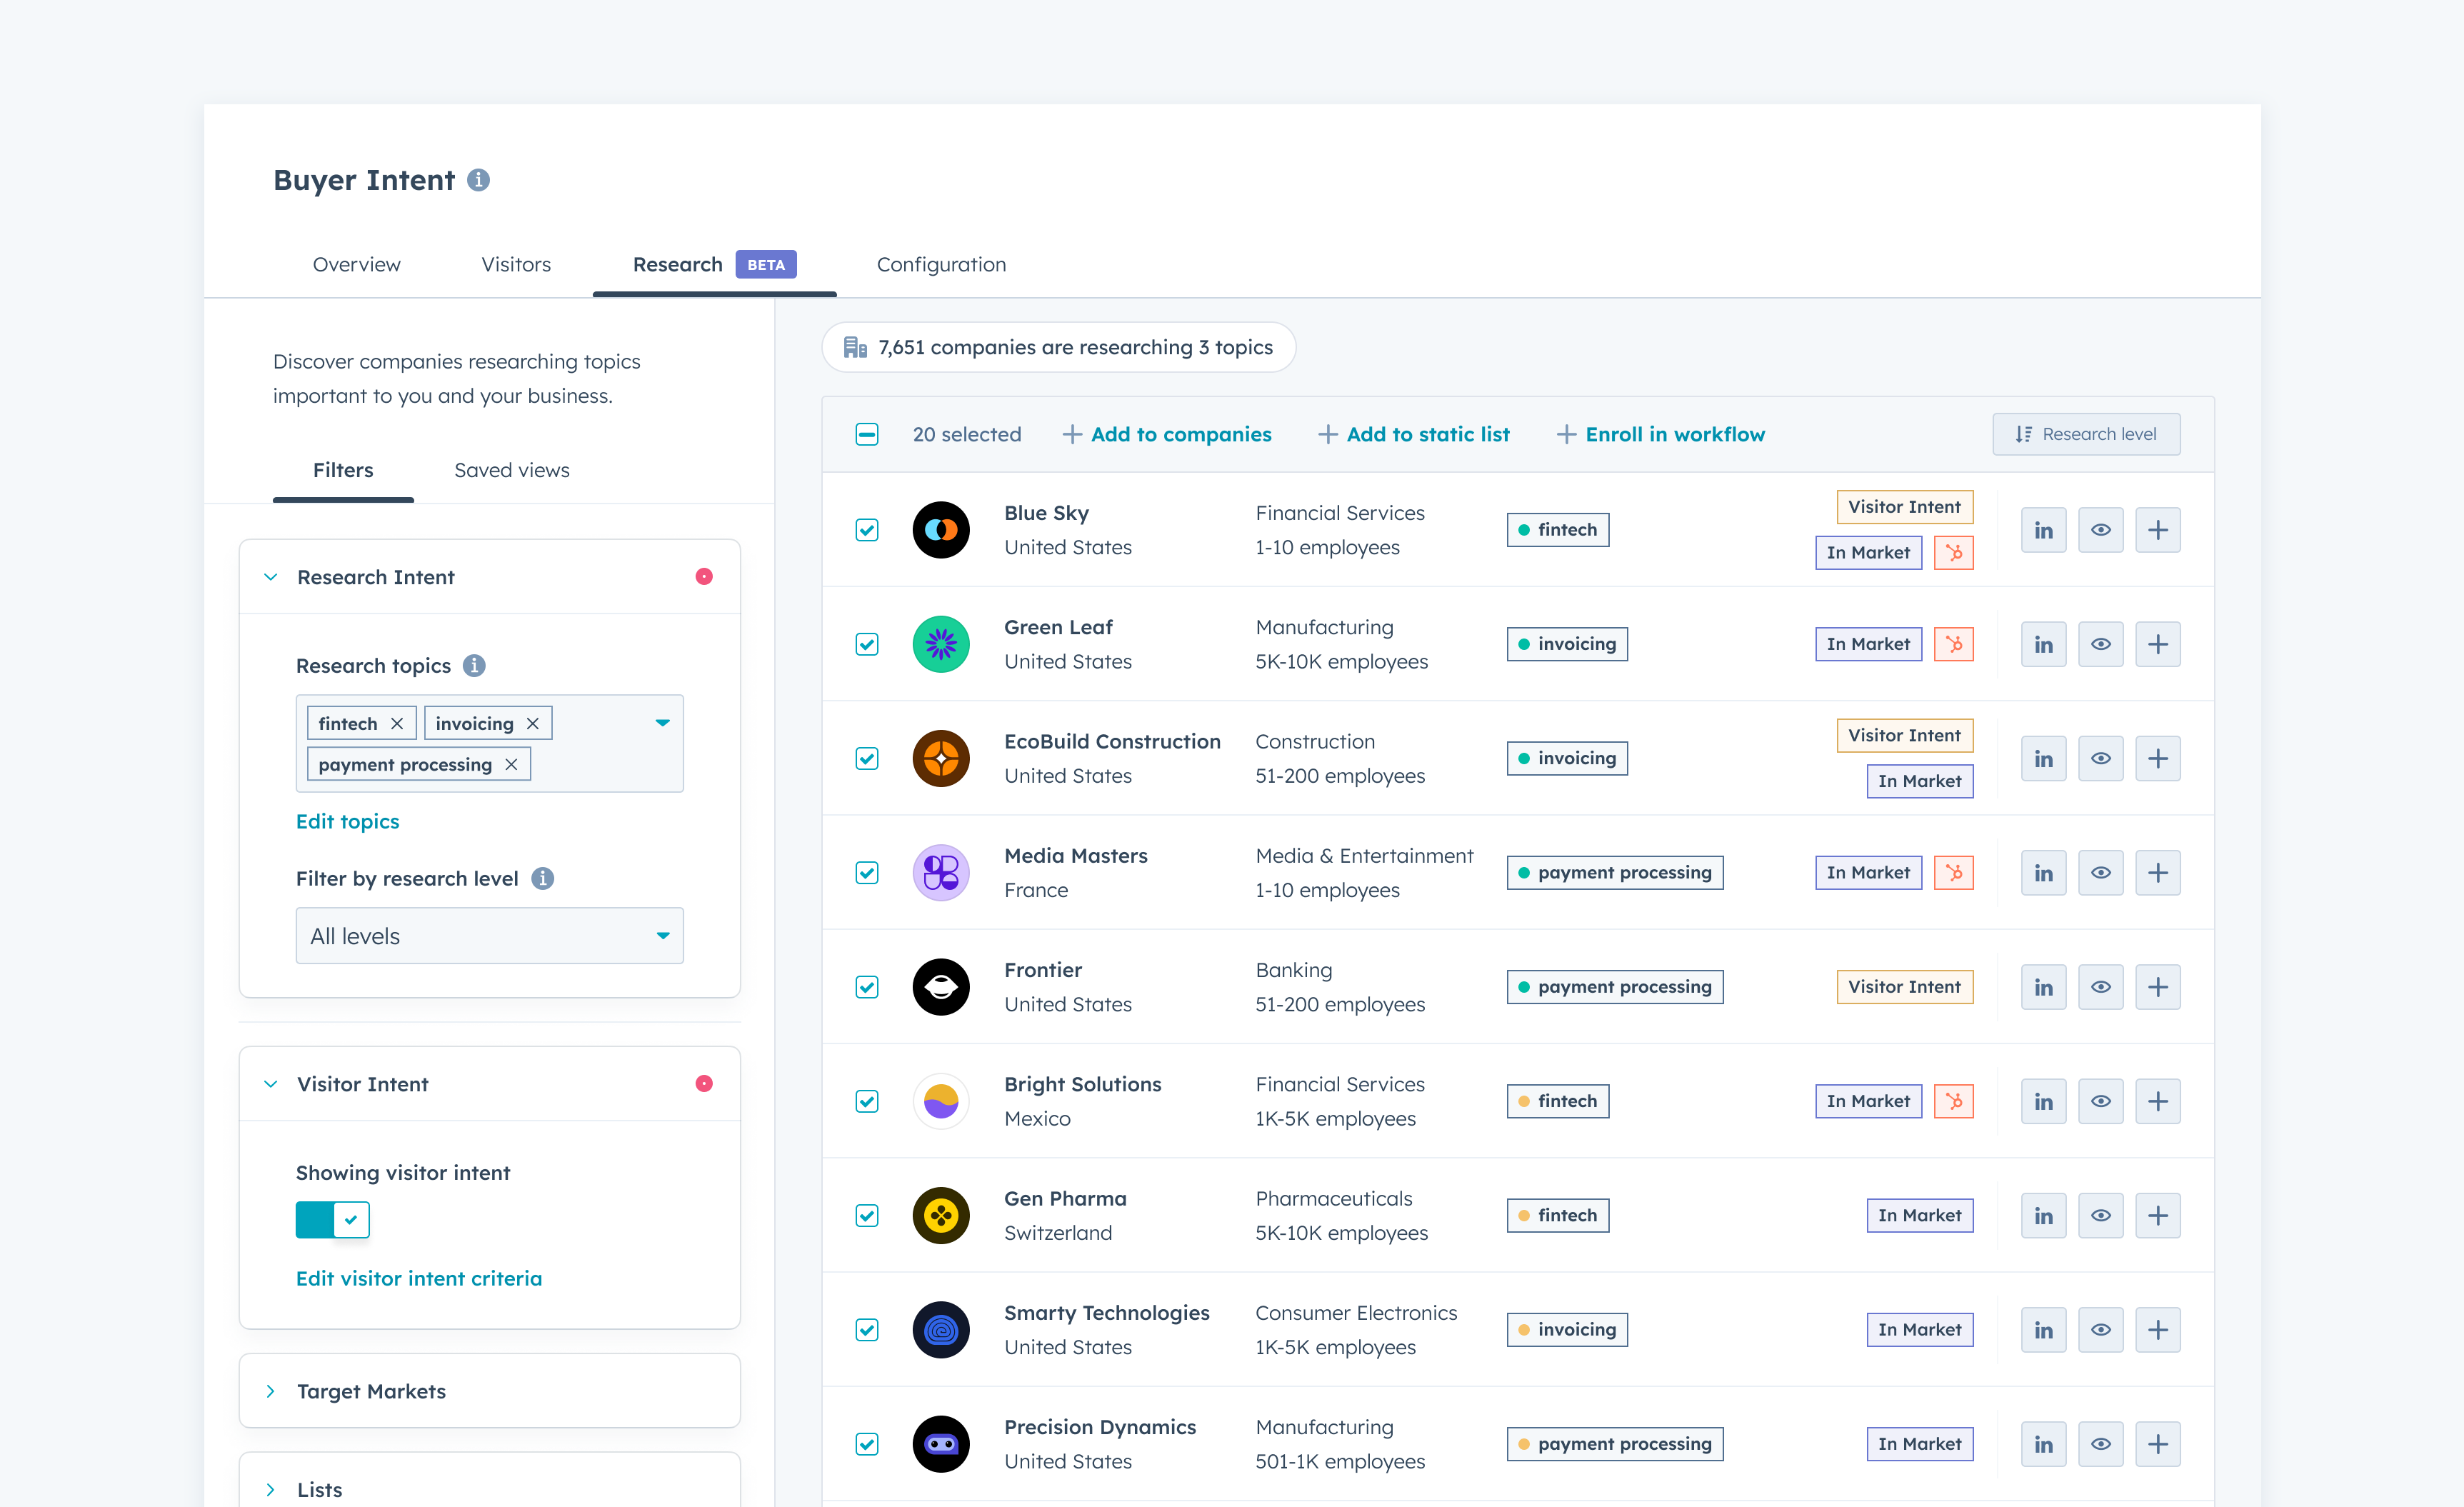Open LinkedIn for Frontier
2464x1507 pixels.
coord(2043,987)
